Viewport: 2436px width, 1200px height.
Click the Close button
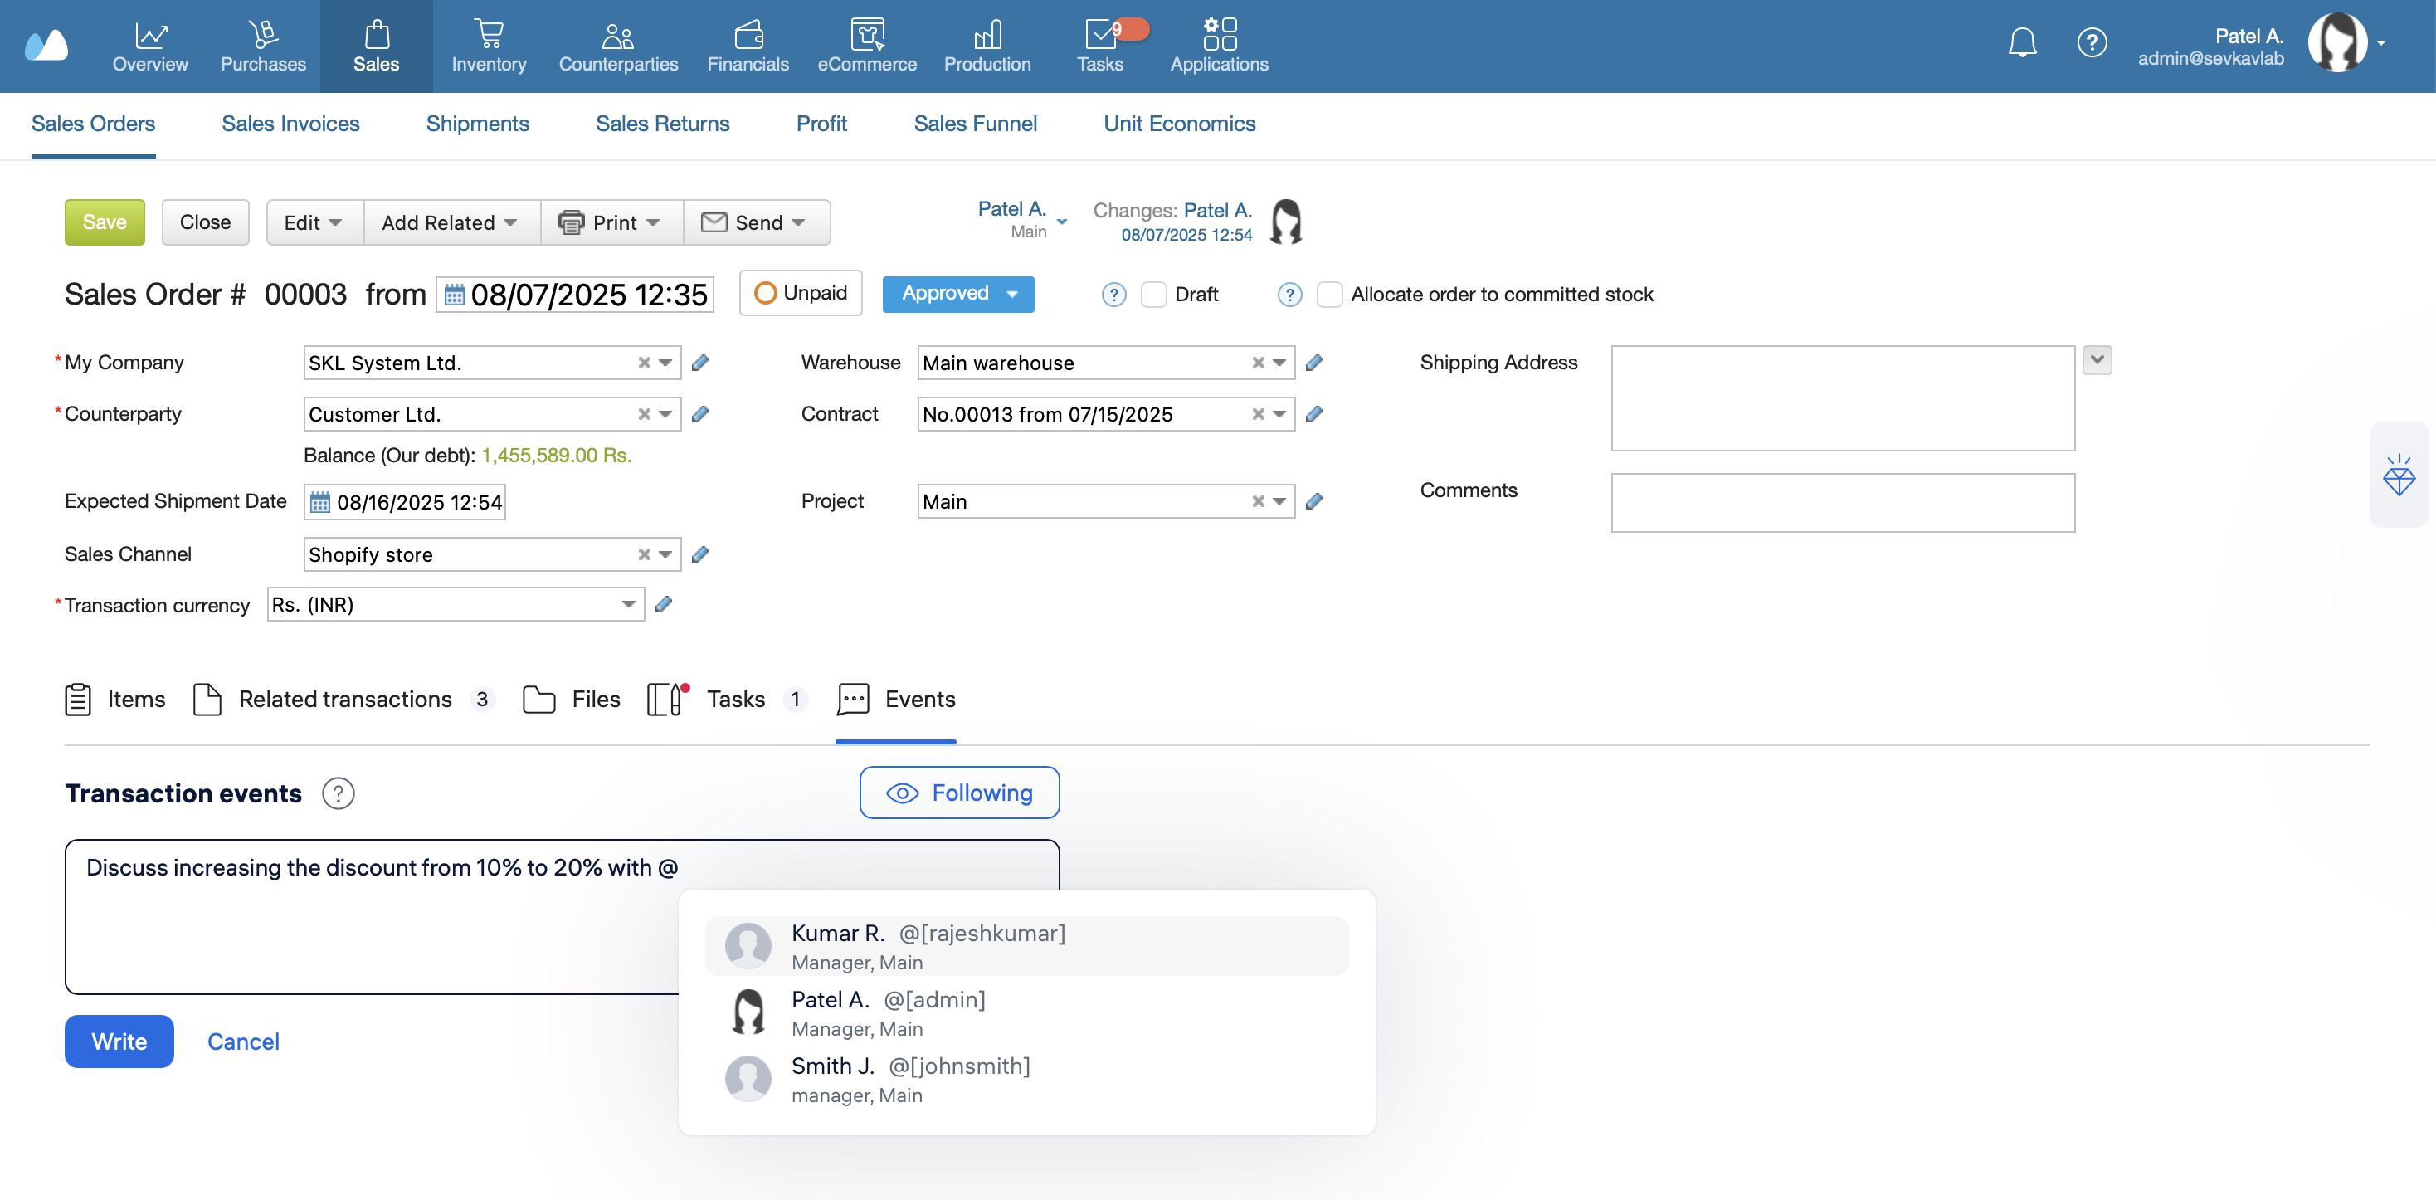point(205,222)
